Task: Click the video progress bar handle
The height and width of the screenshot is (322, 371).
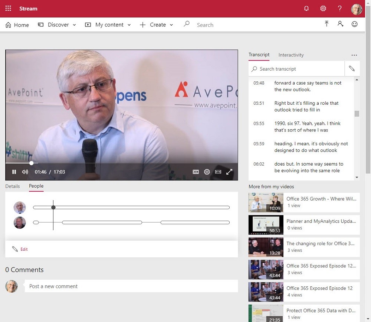Action: 32,163
